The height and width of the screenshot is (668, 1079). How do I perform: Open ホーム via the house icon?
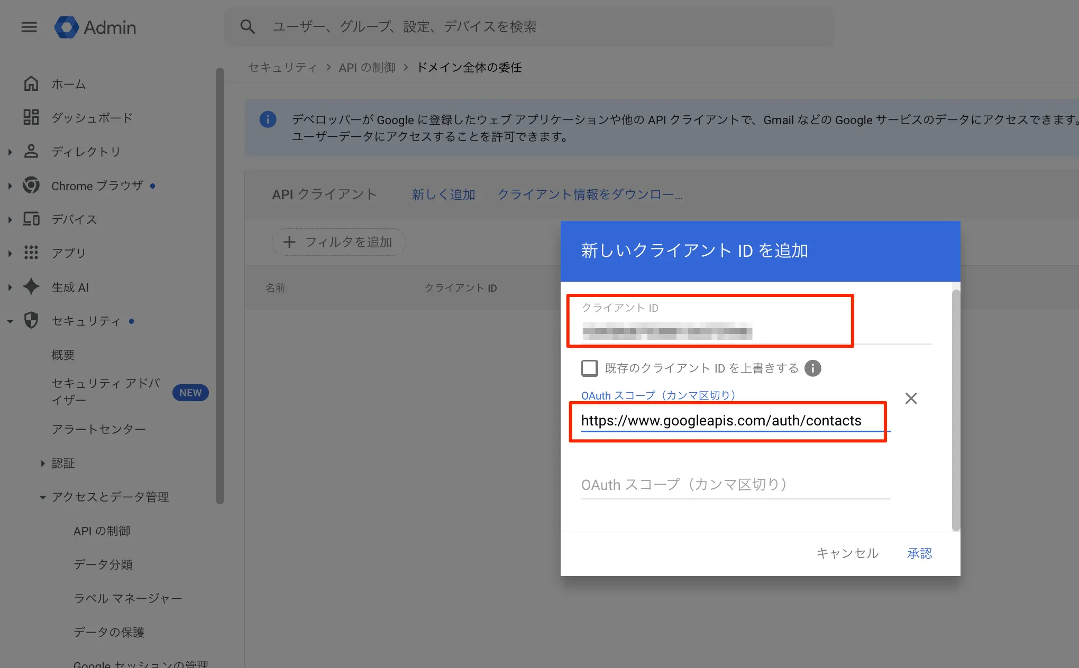coord(31,83)
